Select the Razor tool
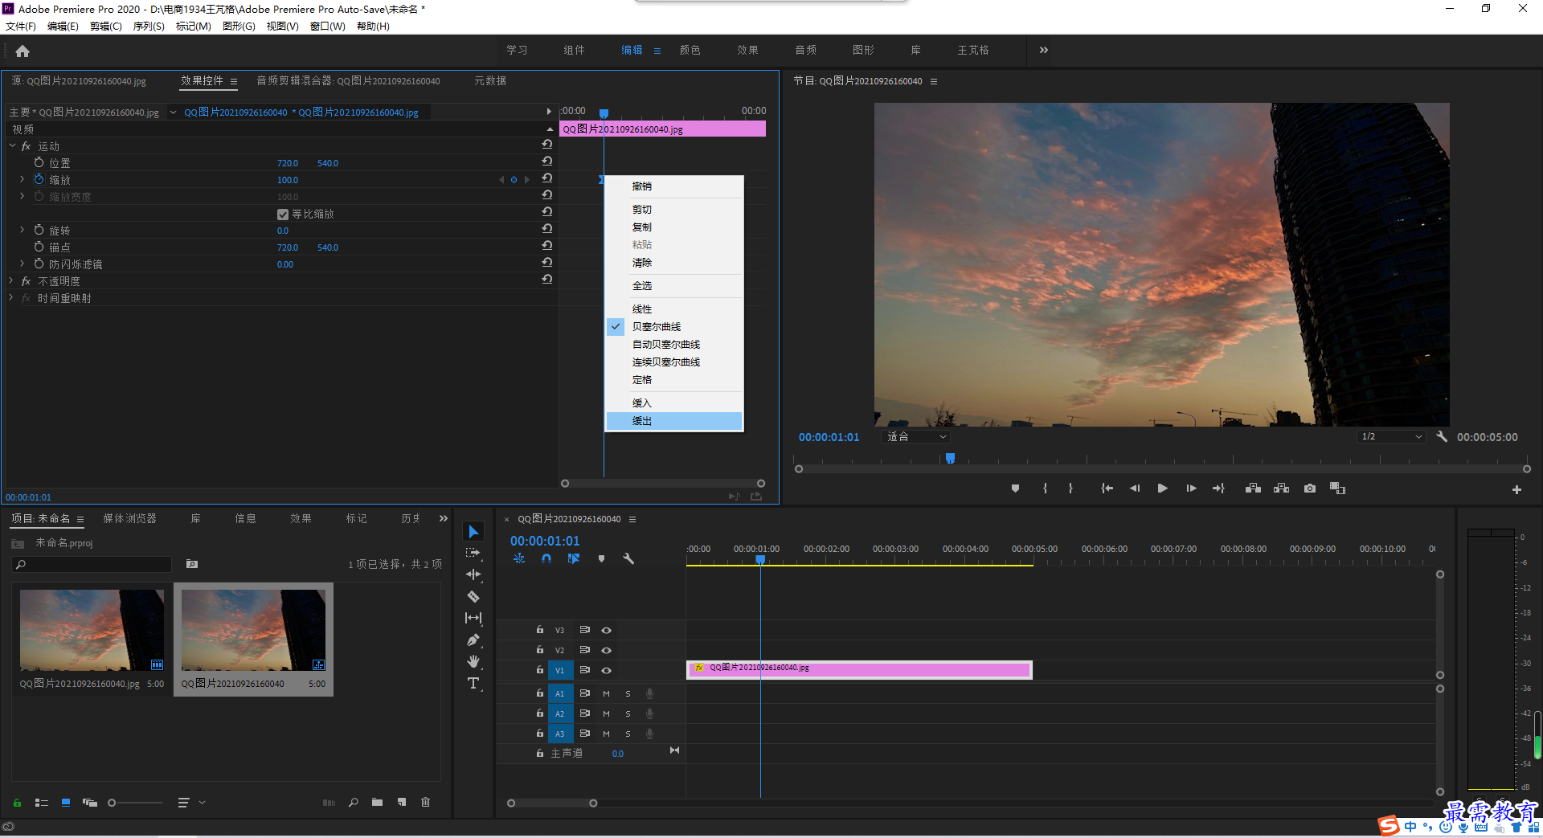 473,596
